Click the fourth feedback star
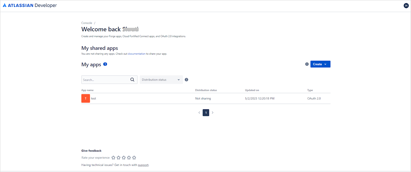 coord(129,158)
